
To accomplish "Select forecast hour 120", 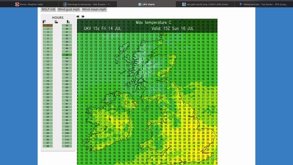I will click(67, 146).
